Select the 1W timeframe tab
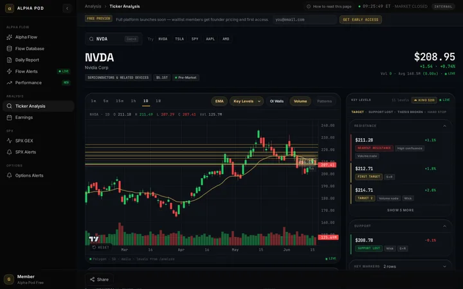 point(158,101)
